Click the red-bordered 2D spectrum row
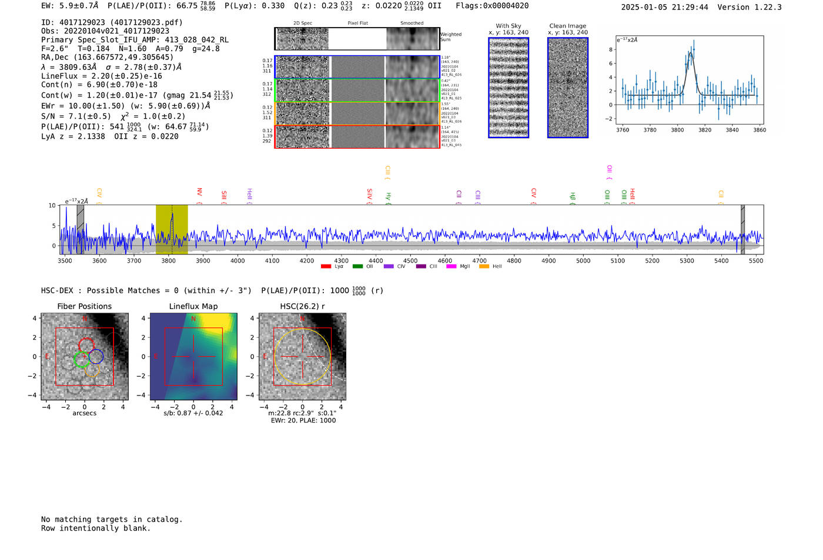 [357, 136]
